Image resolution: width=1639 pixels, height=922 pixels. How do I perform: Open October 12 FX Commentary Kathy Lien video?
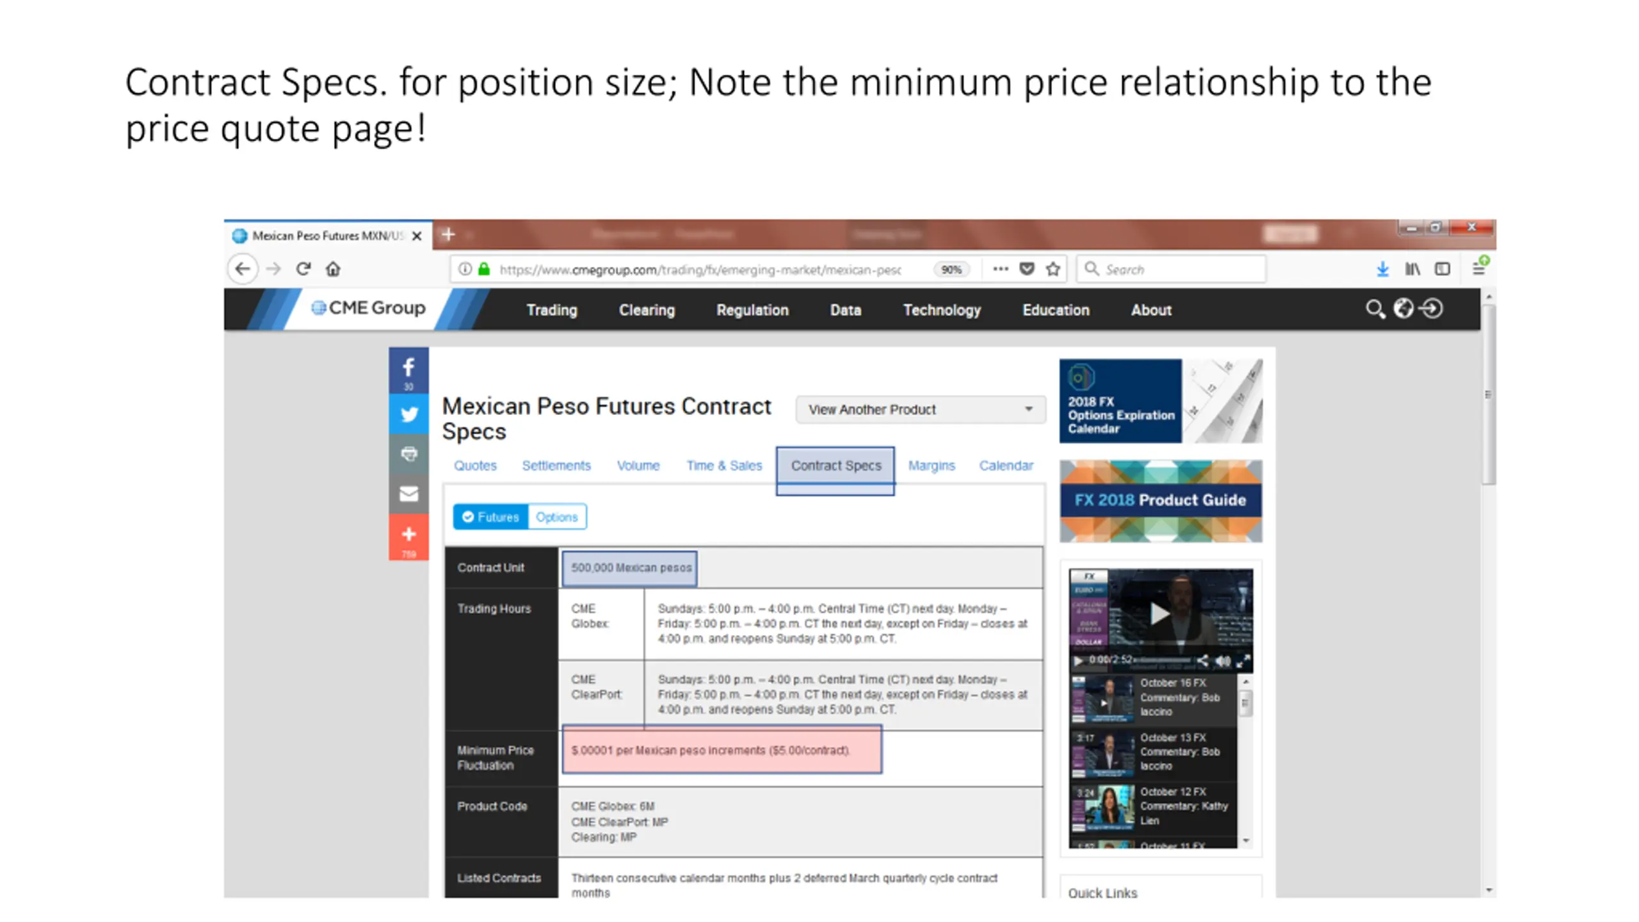click(x=1152, y=807)
